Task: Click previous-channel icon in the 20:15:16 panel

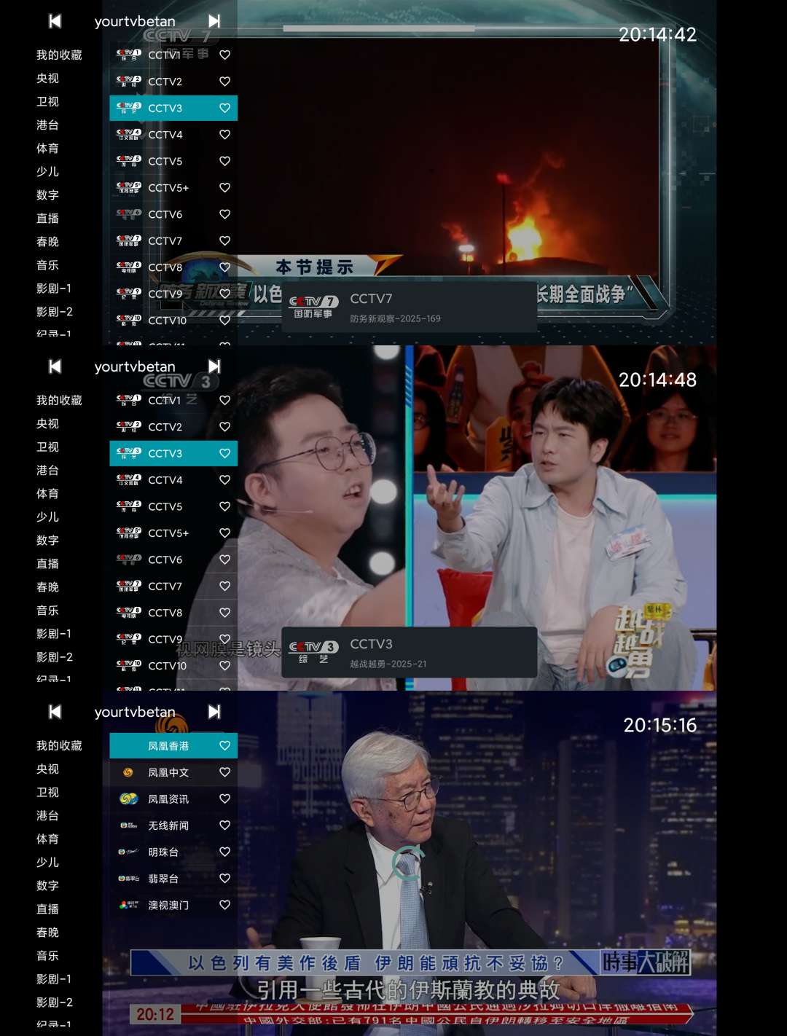Action: pyautogui.click(x=55, y=712)
